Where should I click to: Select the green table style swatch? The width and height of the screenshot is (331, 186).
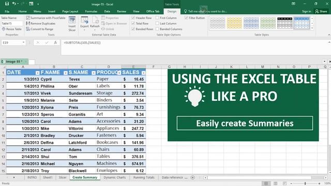point(268,23)
